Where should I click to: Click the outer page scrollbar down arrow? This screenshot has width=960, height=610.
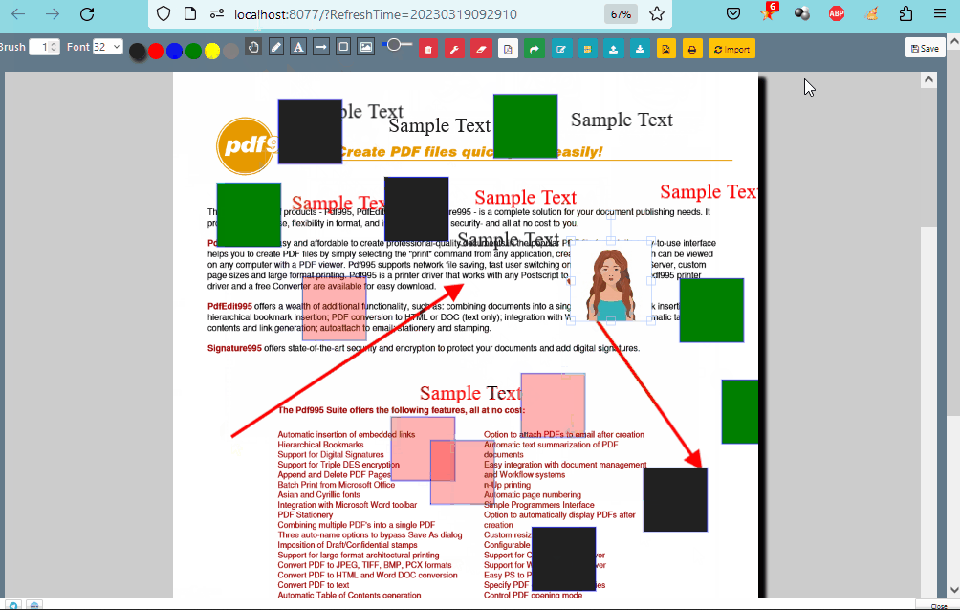point(954,590)
